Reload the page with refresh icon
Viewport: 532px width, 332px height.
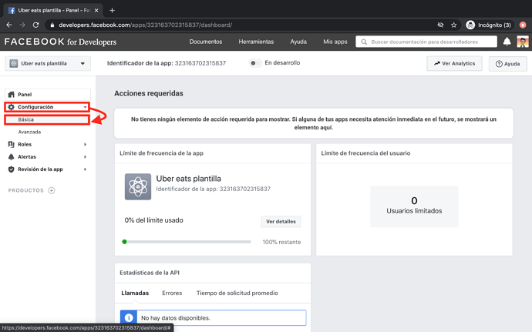pos(35,25)
